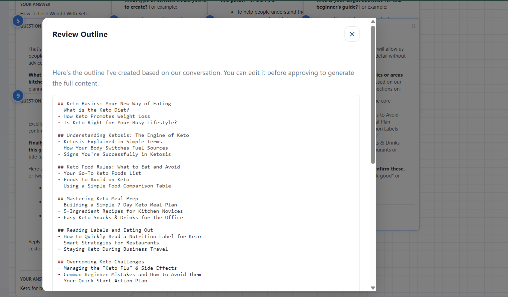Click the drag handle dots on the right card

pyautogui.click(x=413, y=26)
